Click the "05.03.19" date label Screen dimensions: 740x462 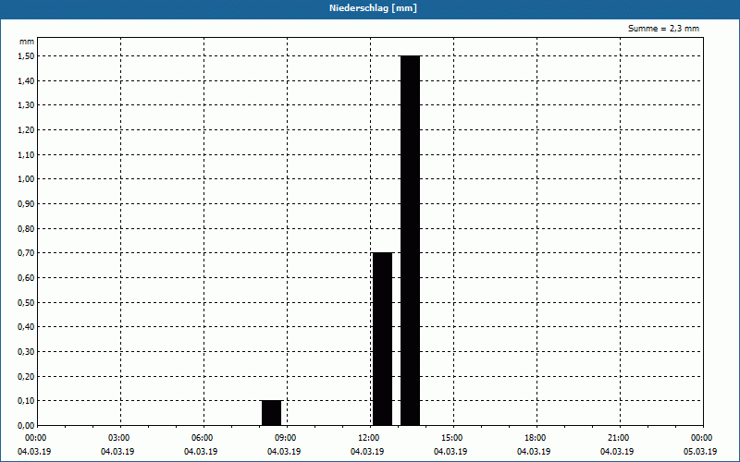point(700,452)
